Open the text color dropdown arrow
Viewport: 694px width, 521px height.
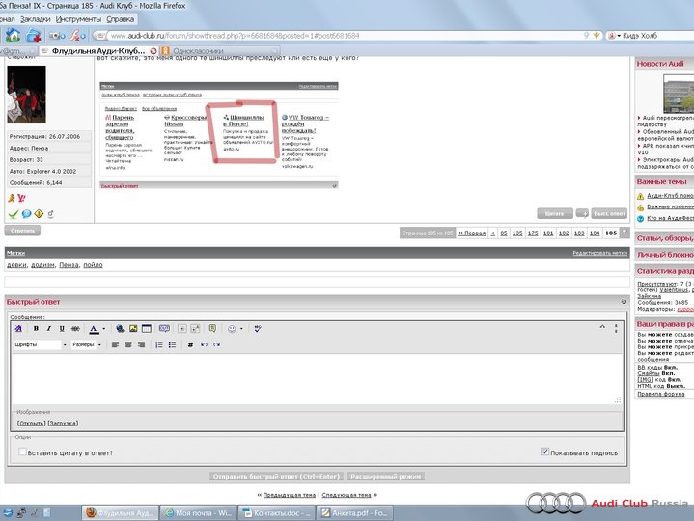tap(105, 329)
